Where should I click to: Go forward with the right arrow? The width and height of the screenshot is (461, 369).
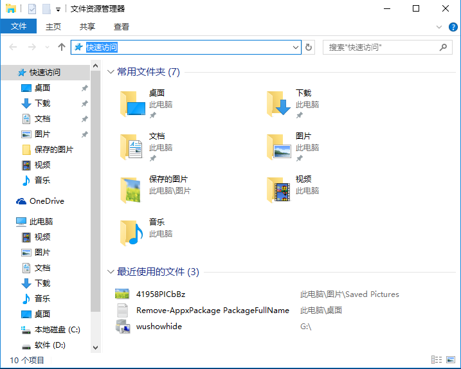tap(32, 47)
